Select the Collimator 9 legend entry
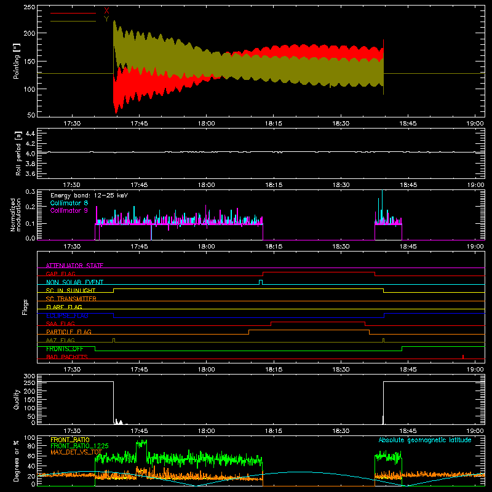This screenshot has width=492, height=492. (69, 210)
